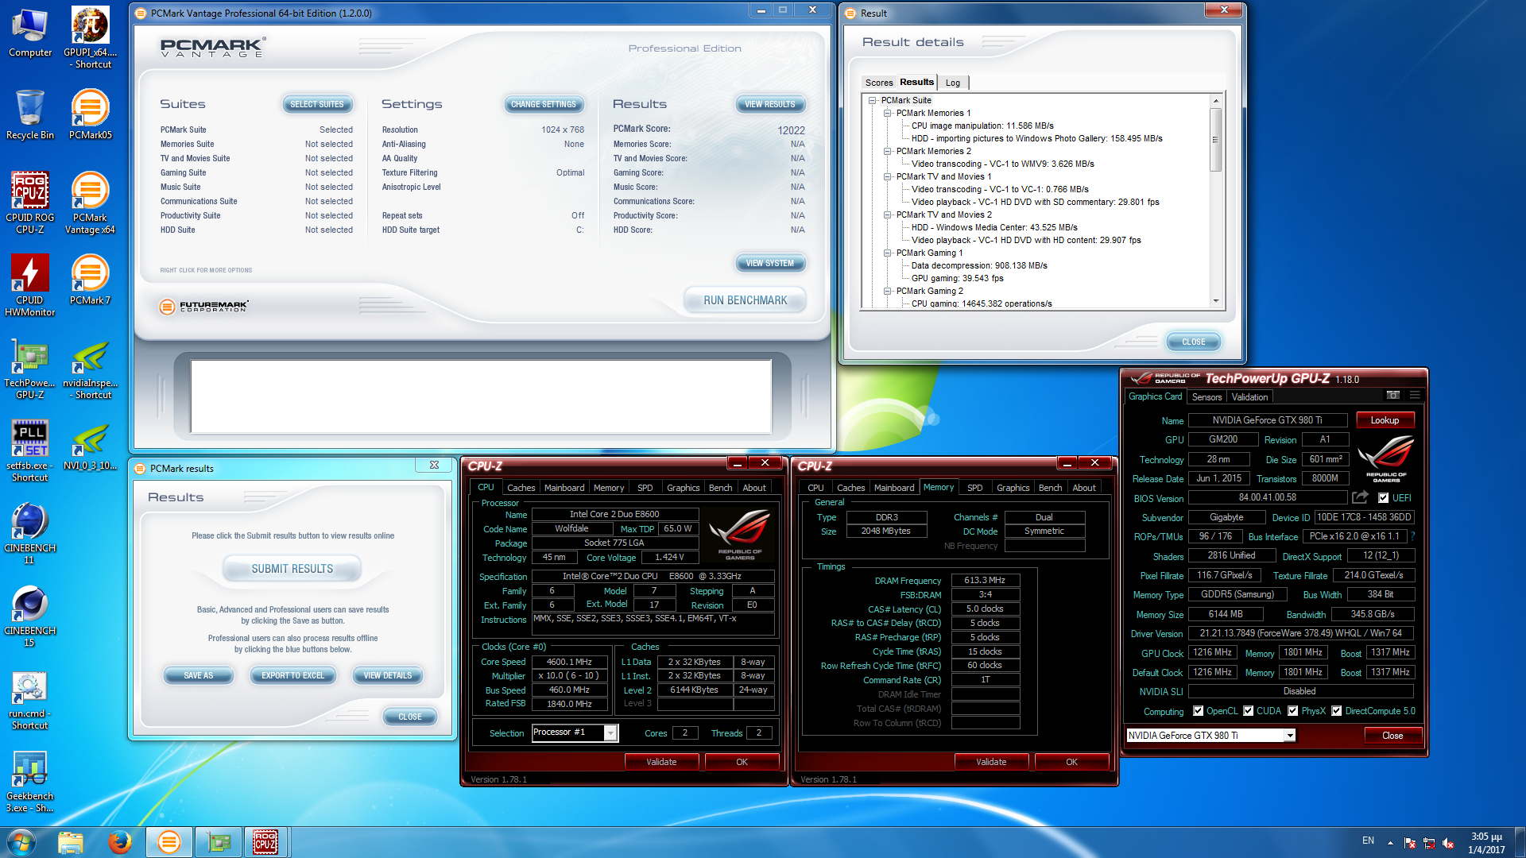Collapse PCMark Memories 1 node
The image size is (1526, 858).
(888, 113)
